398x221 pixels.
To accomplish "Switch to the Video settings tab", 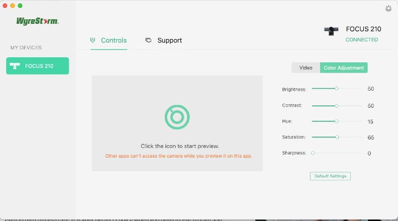I will [x=306, y=68].
